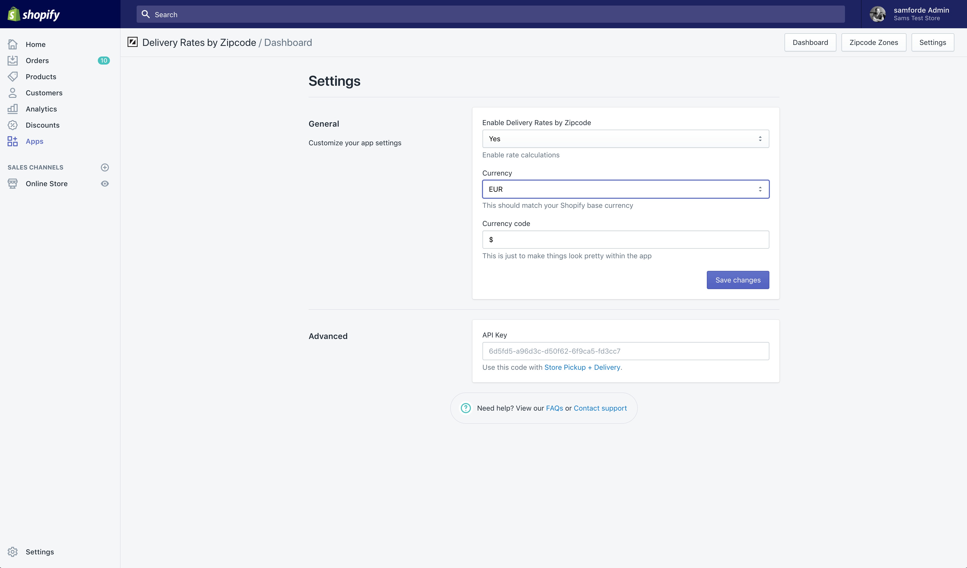Click the Products tag icon
Viewport: 967px width, 568px height.
point(13,76)
